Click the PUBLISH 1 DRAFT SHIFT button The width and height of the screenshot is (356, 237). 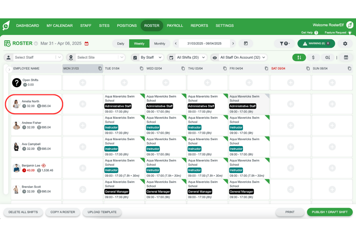coord(330,212)
